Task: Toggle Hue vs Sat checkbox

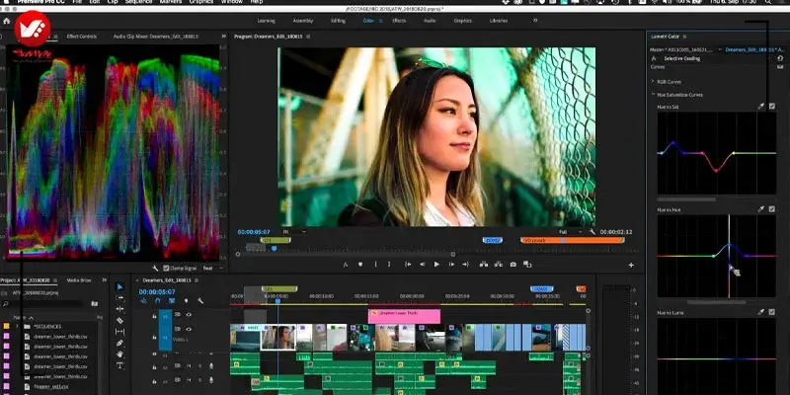Action: (x=772, y=107)
